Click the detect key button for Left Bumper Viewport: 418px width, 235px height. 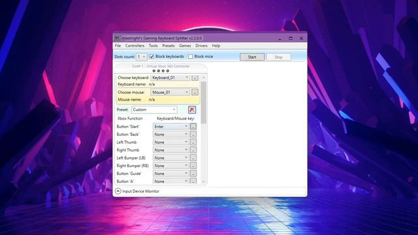coord(193,158)
